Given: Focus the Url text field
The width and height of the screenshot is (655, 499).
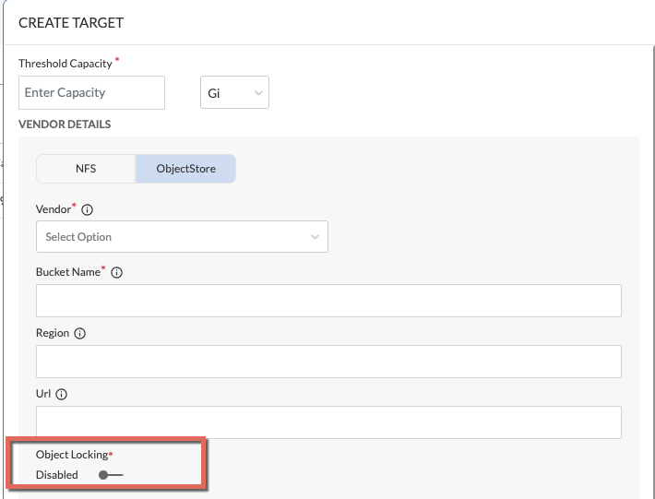Looking at the screenshot, I should tap(328, 422).
